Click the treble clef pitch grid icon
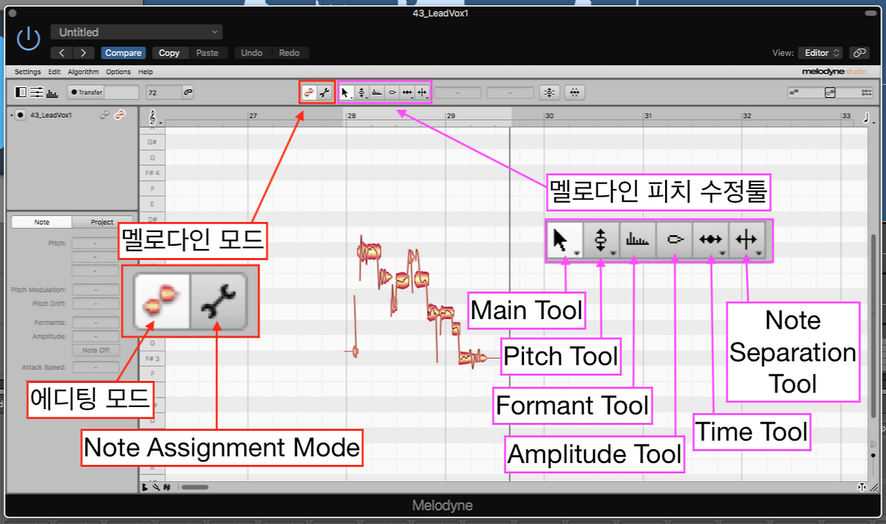The width and height of the screenshot is (886, 524). 152,118
